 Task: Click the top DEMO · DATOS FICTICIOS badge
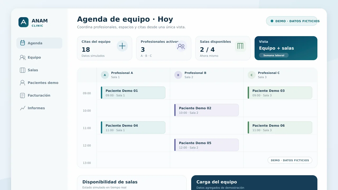292,21
